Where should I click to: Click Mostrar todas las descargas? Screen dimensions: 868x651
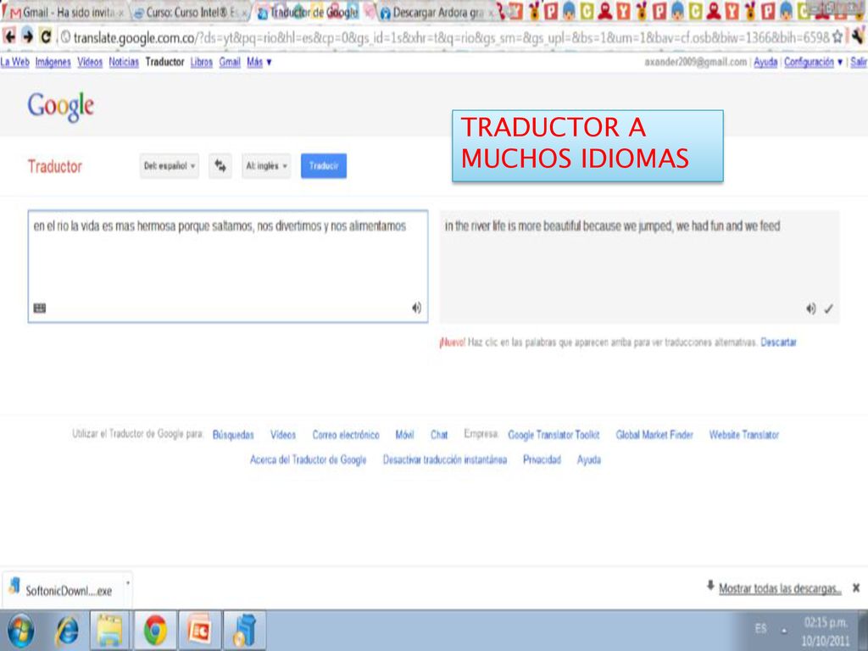pyautogui.click(x=780, y=589)
